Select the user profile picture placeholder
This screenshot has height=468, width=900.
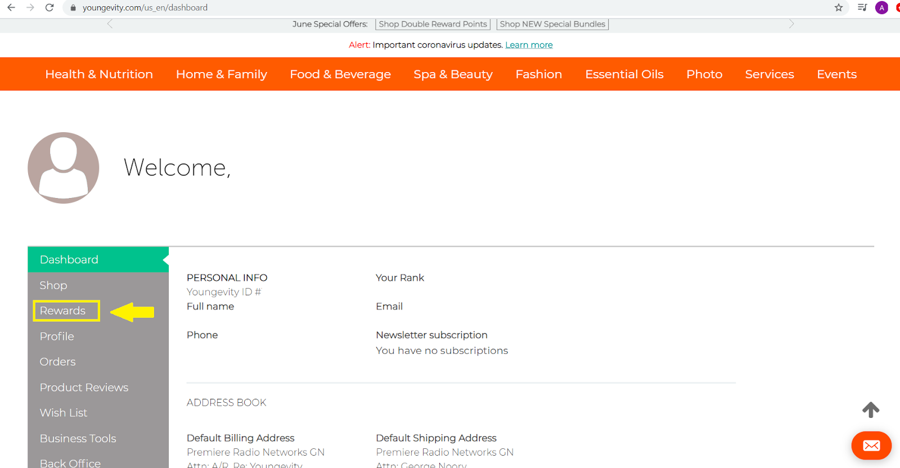(64, 168)
